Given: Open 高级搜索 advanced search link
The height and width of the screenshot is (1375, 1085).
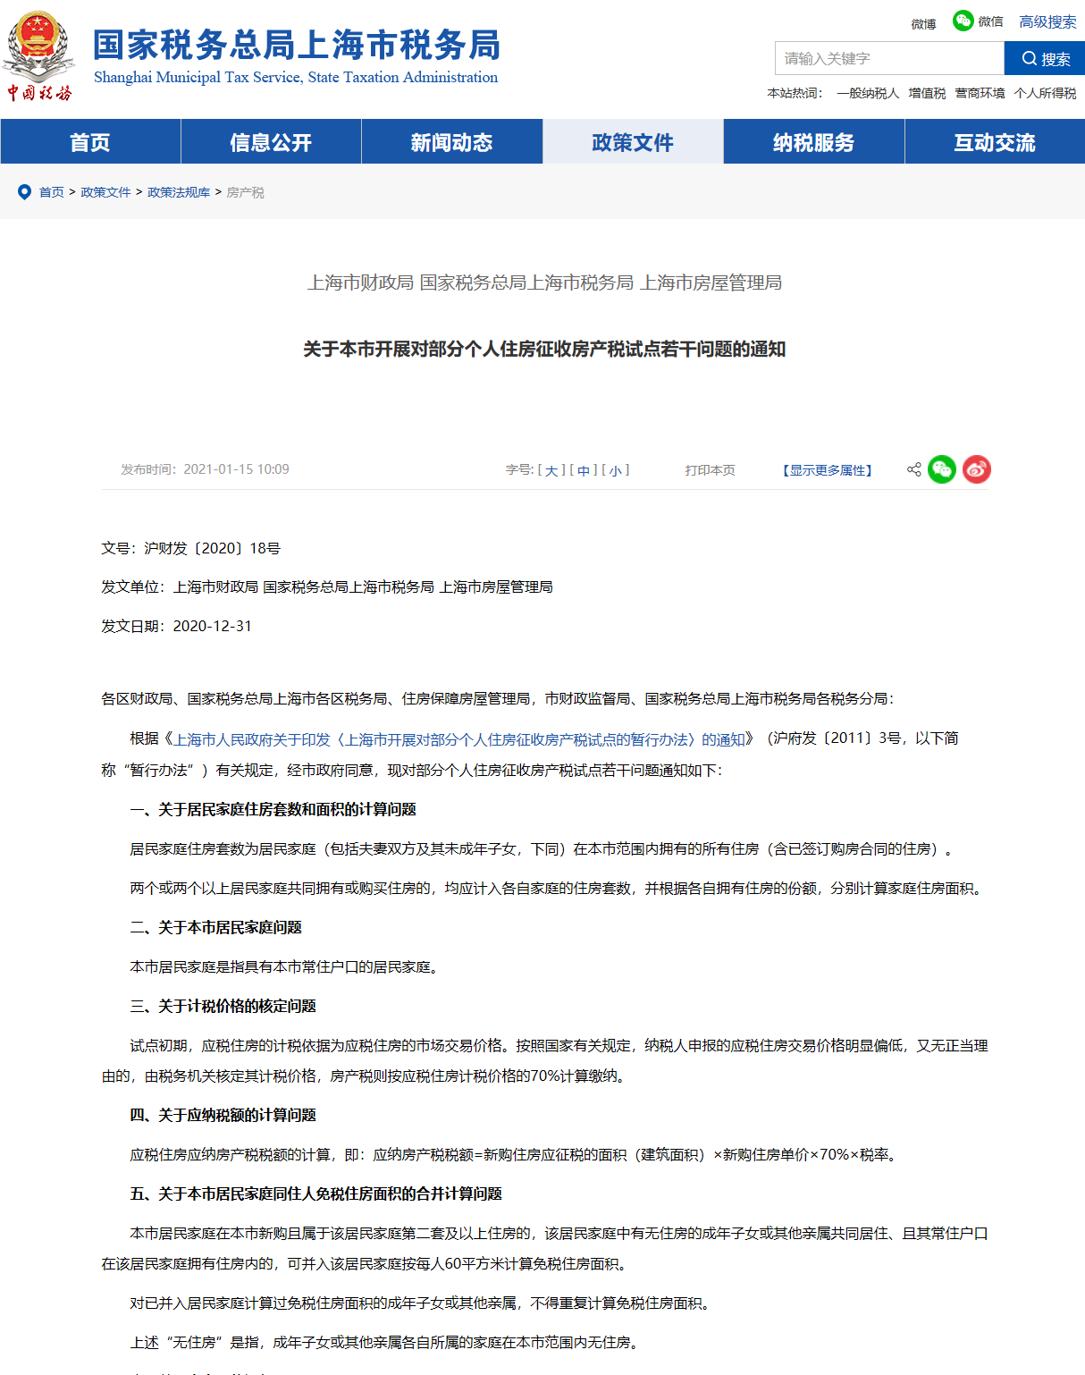Looking at the screenshot, I should coord(1047,21).
